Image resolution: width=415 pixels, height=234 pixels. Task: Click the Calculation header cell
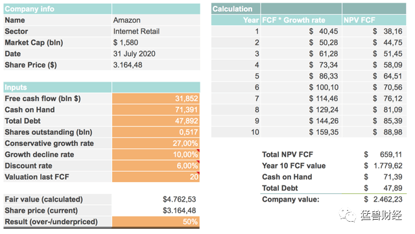click(235, 9)
